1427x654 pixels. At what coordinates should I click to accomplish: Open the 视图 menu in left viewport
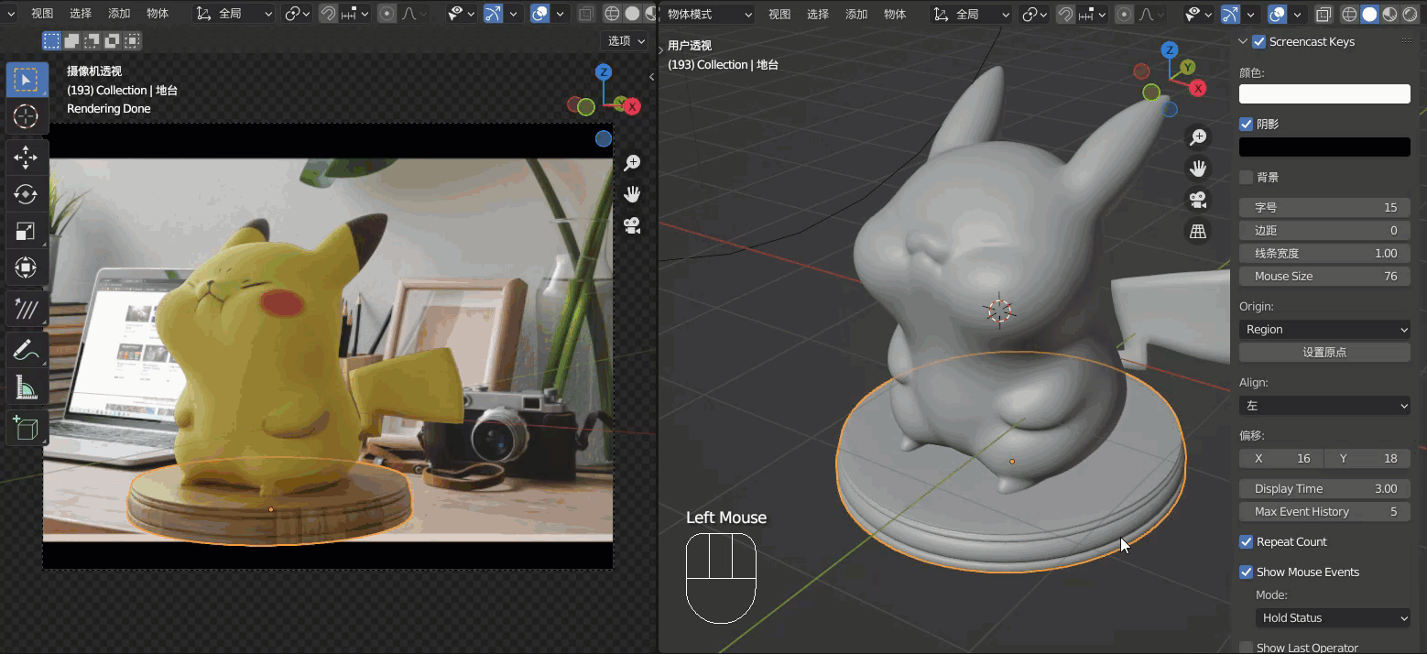(42, 14)
